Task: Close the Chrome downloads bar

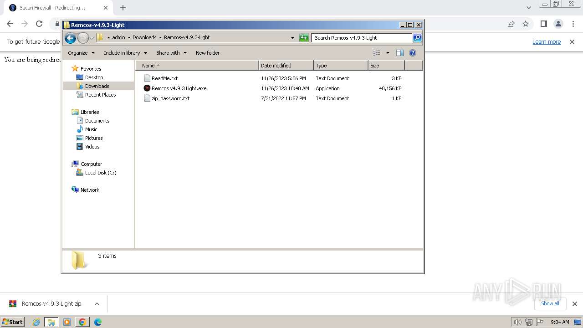Action: [x=574, y=304]
